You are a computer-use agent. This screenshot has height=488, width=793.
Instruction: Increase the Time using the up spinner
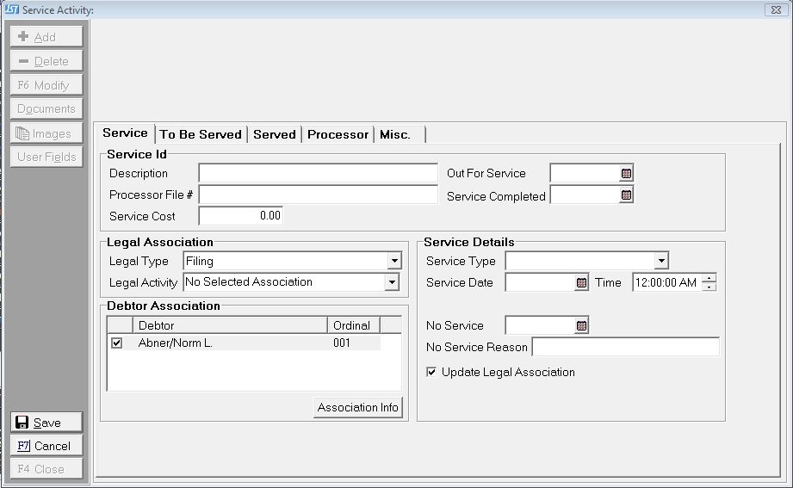click(709, 278)
